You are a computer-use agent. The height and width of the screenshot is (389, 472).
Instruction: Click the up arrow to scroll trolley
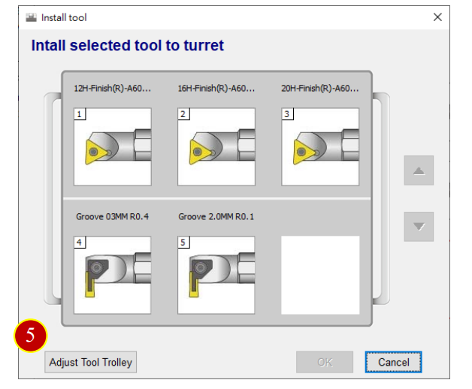(419, 170)
